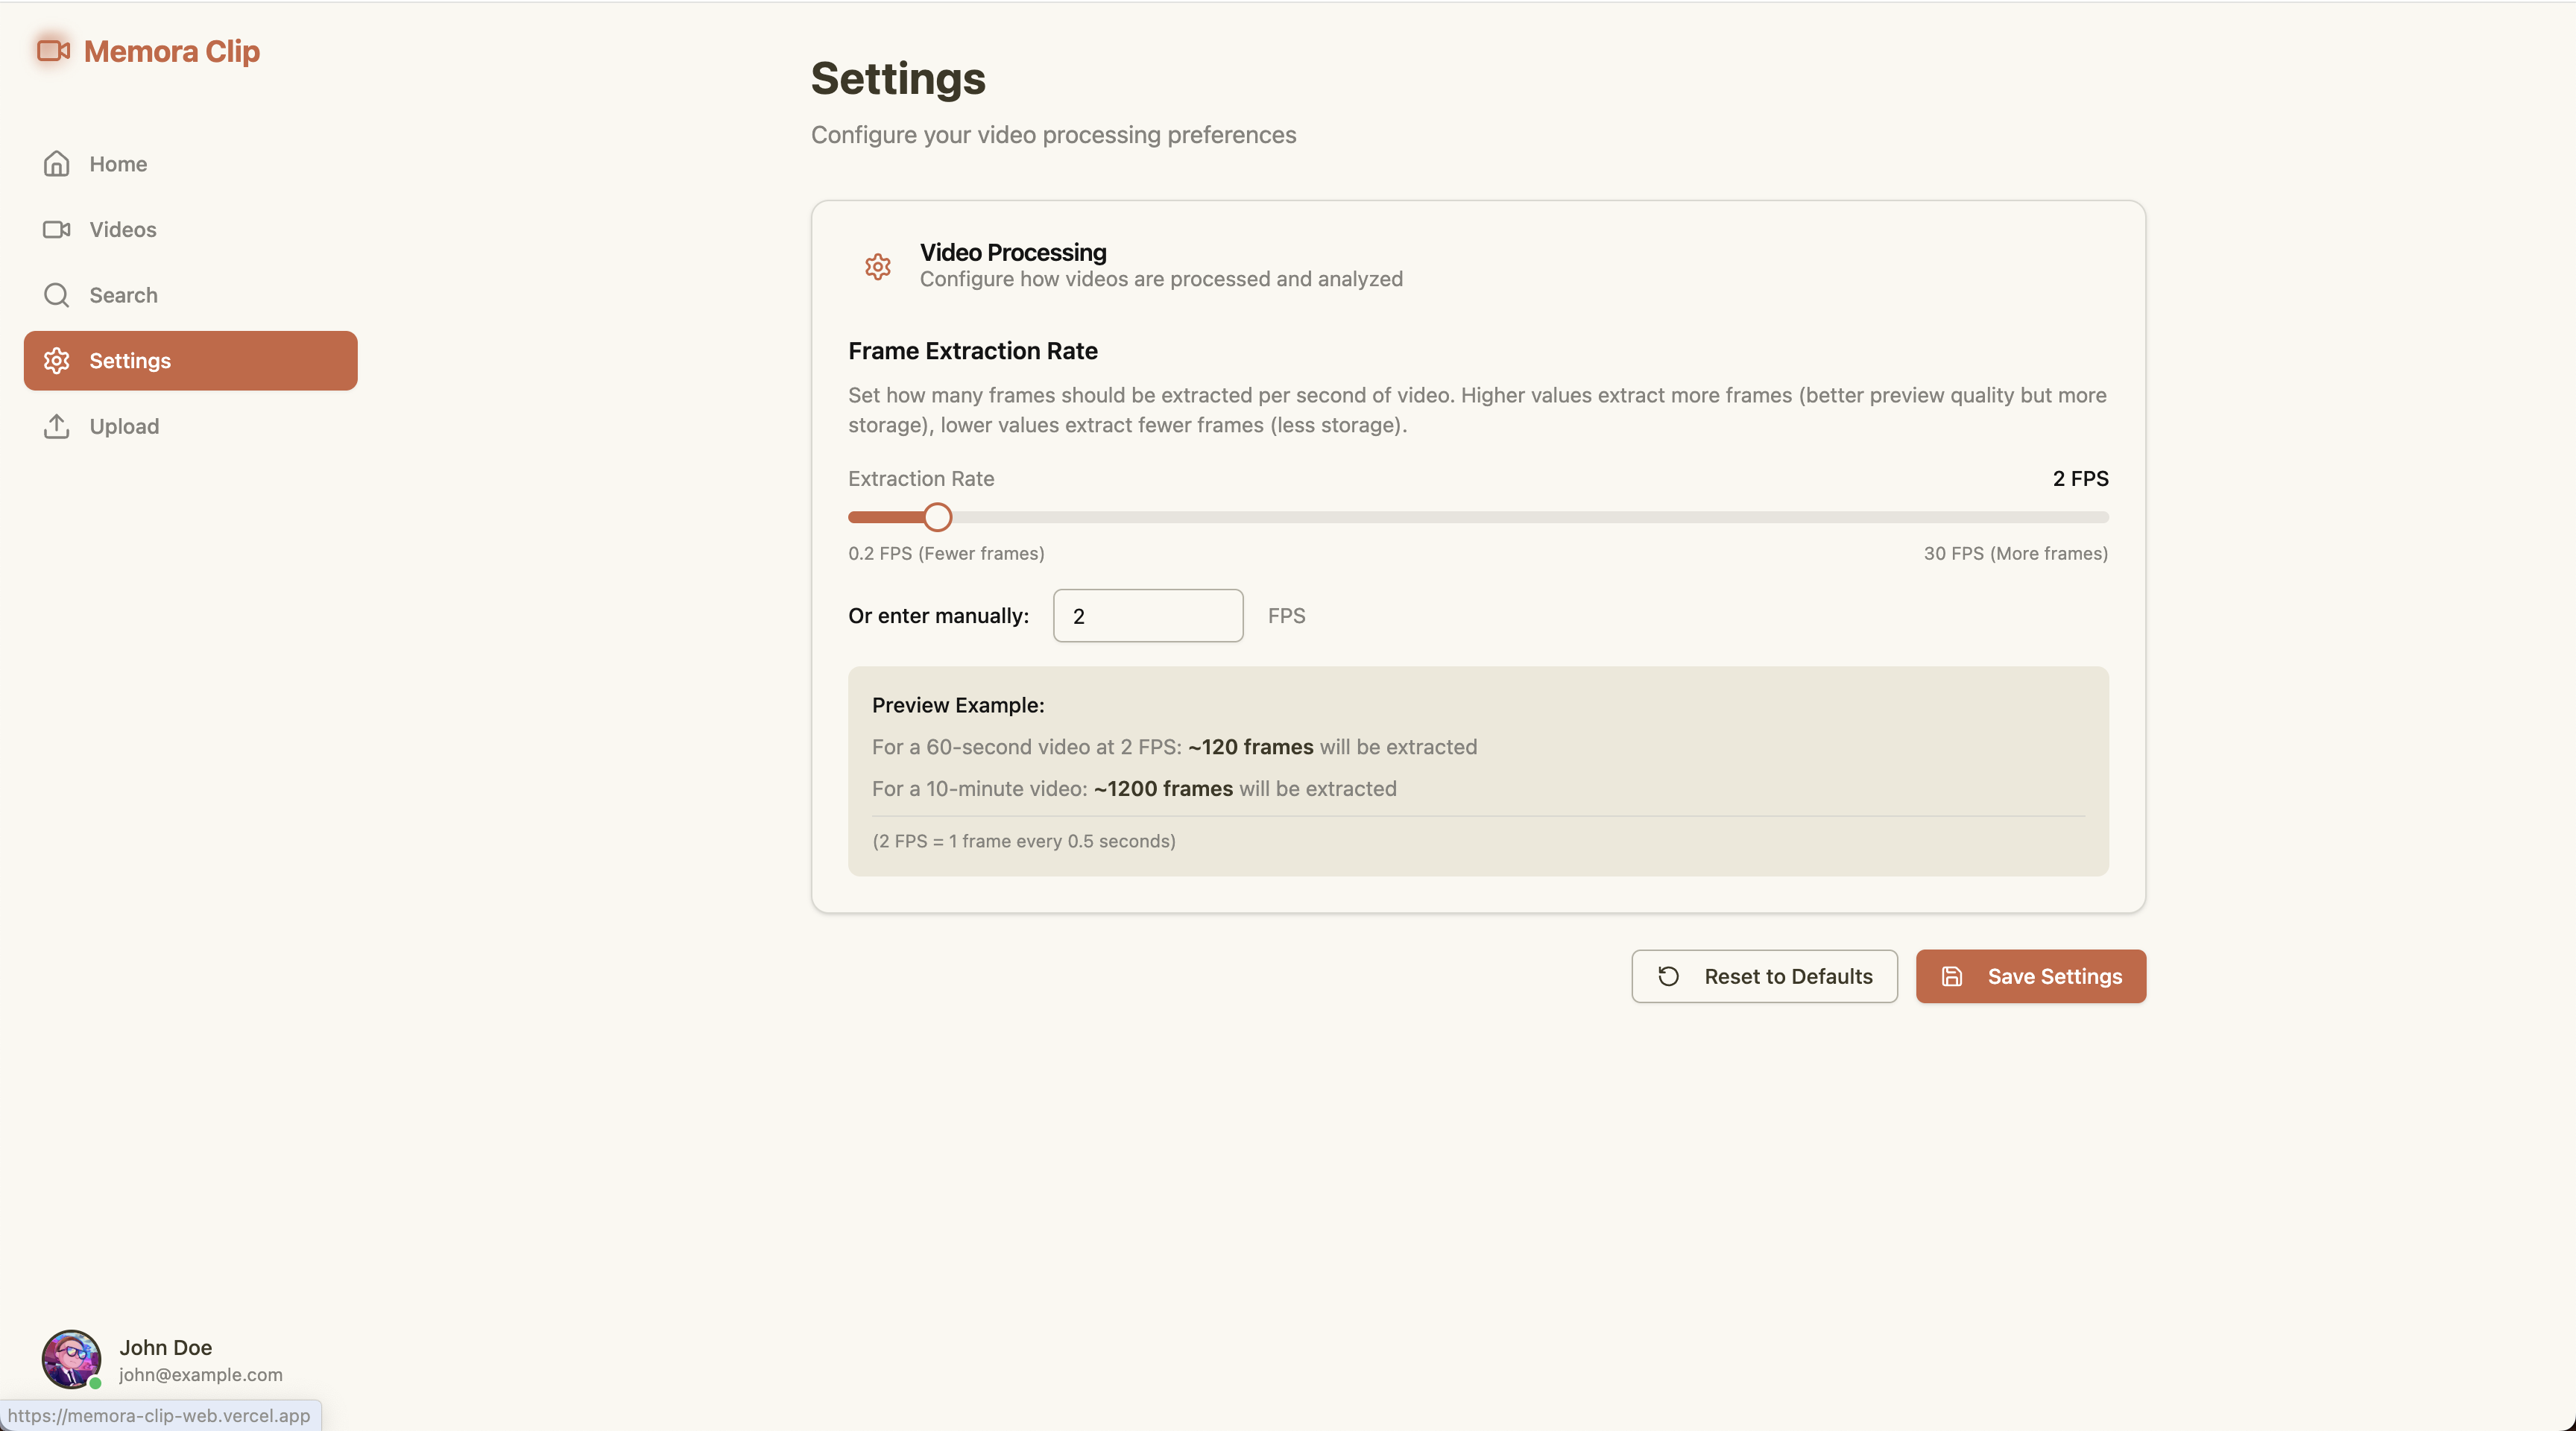Open John Doe's profile avatar
The image size is (2576, 1431).
click(x=71, y=1359)
